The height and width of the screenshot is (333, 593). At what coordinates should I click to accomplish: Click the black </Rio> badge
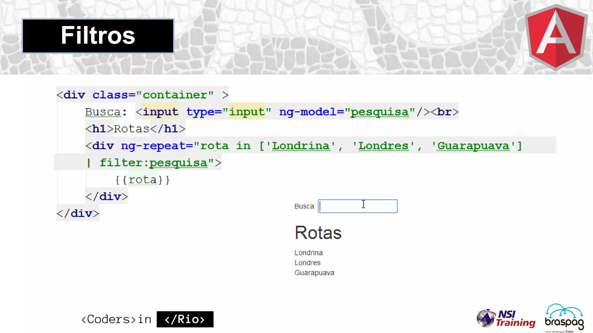point(185,319)
